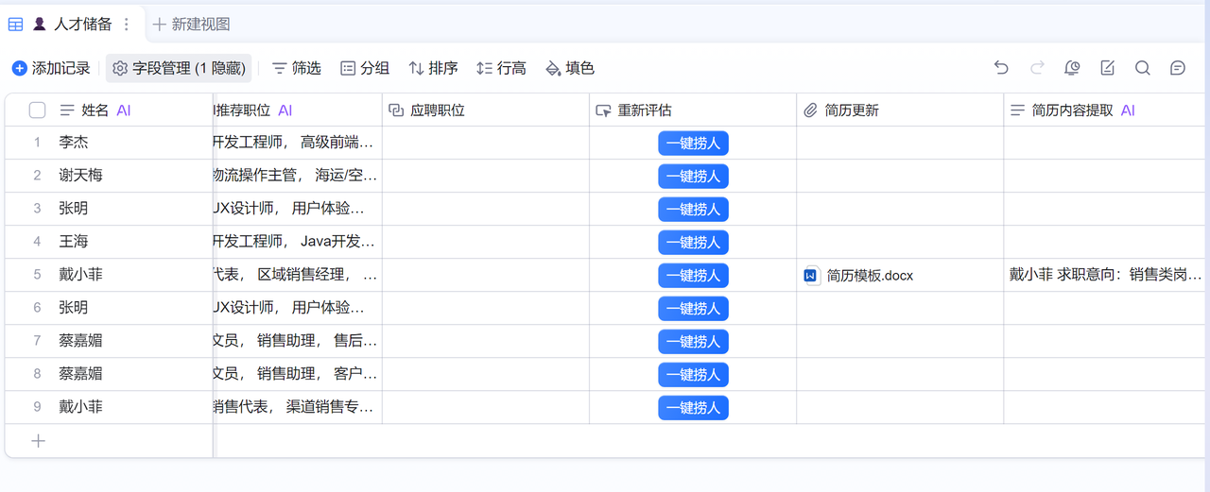This screenshot has width=1210, height=492.
Task: Click 应聘职位 cell for 王海
Action: (485, 243)
